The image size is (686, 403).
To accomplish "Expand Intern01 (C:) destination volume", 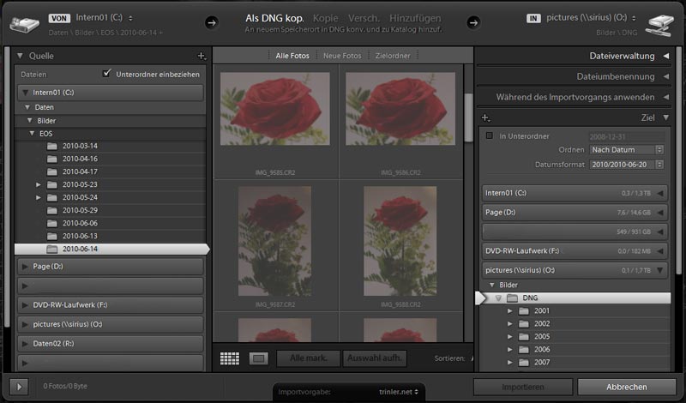I will tap(660, 194).
